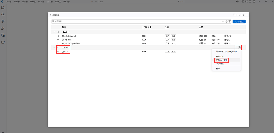The width and height of the screenshot is (274, 133).
Task: Select the GPT-5 mini row name
Action: [x=66, y=40]
